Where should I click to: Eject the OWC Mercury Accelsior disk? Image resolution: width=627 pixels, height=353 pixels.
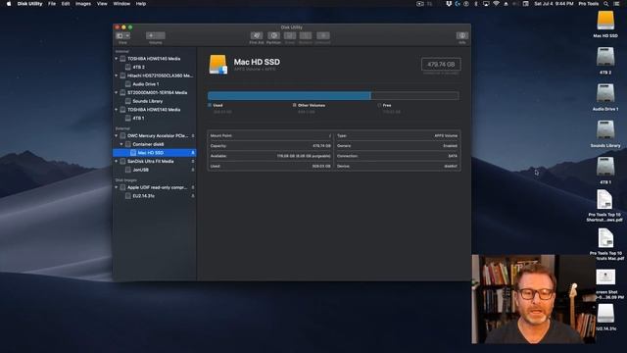[x=193, y=136]
